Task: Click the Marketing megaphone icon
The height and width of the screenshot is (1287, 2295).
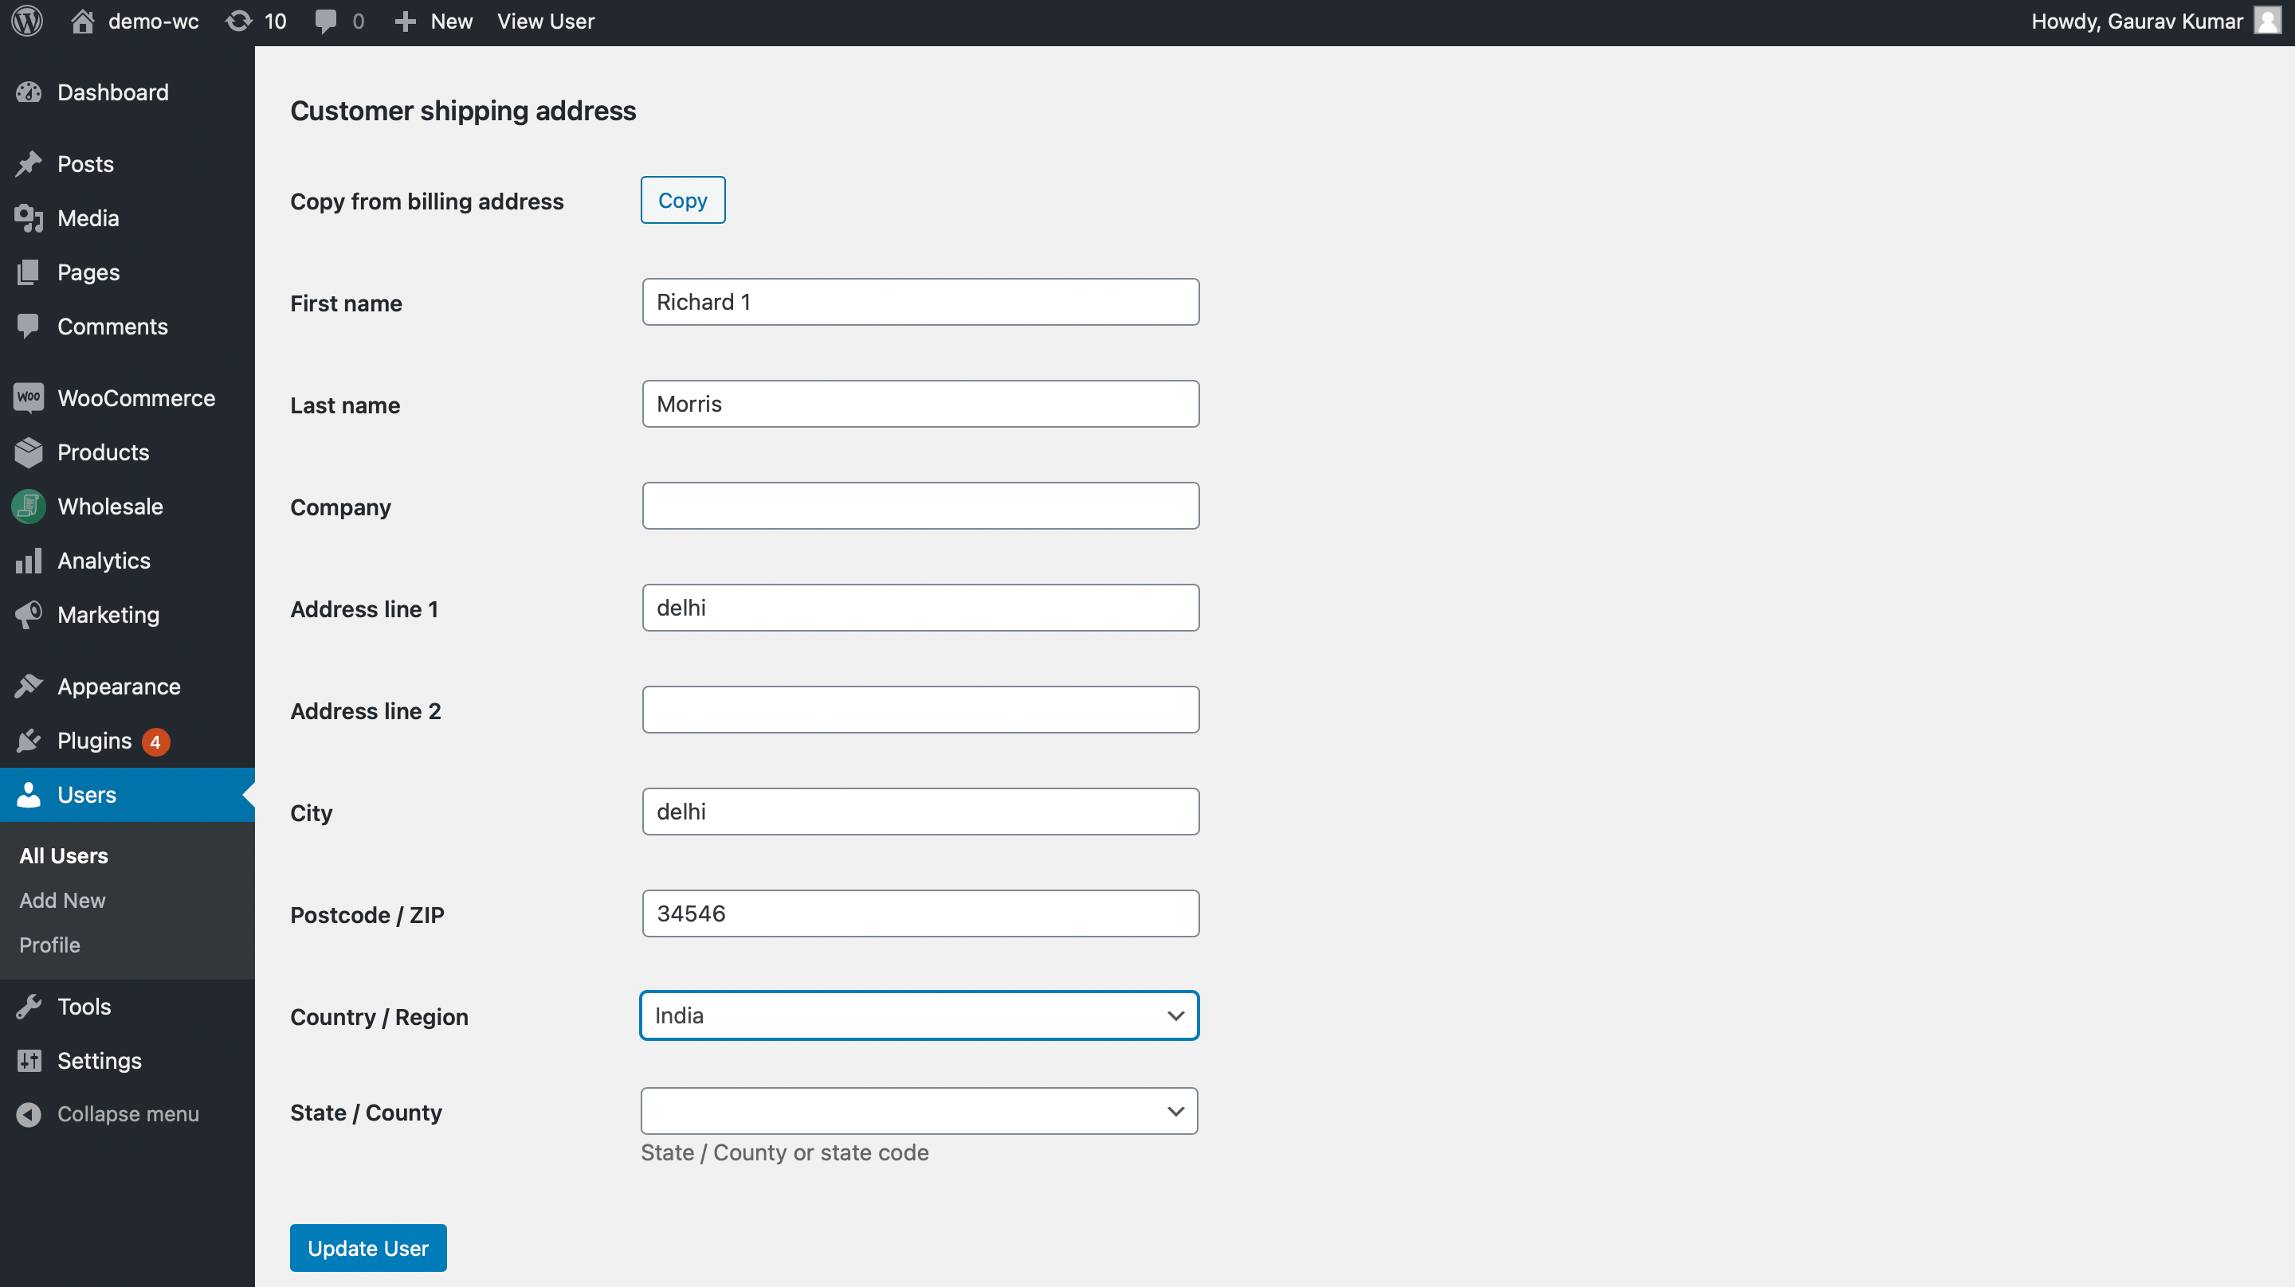Action: tap(29, 615)
